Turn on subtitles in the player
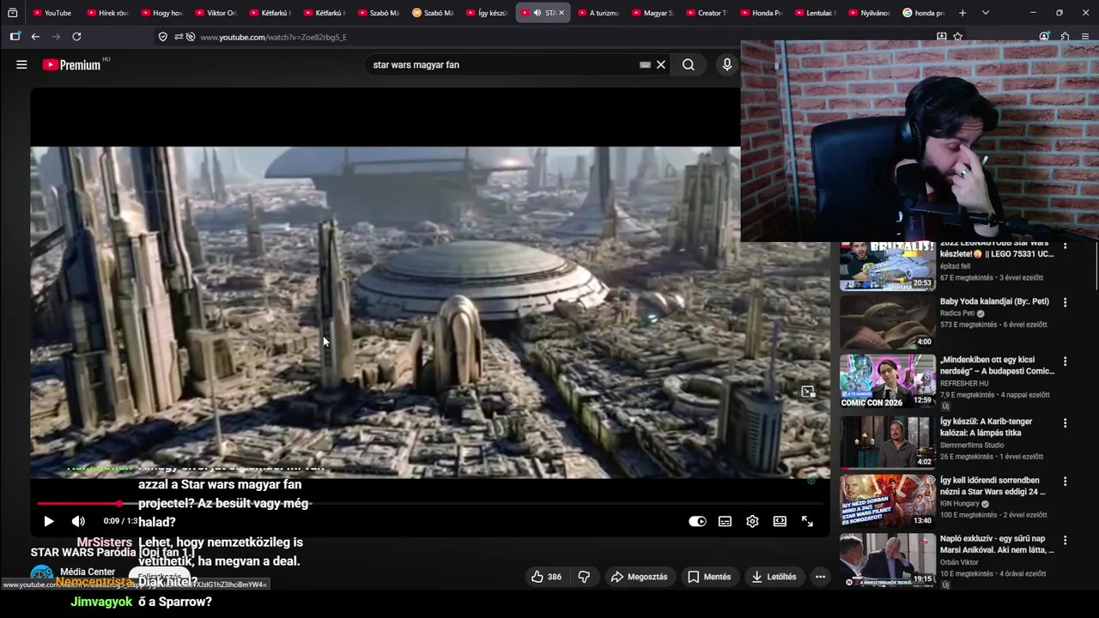 725,521
